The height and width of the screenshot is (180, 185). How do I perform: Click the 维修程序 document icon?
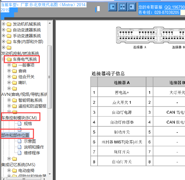pyautogui.click(x=20, y=153)
